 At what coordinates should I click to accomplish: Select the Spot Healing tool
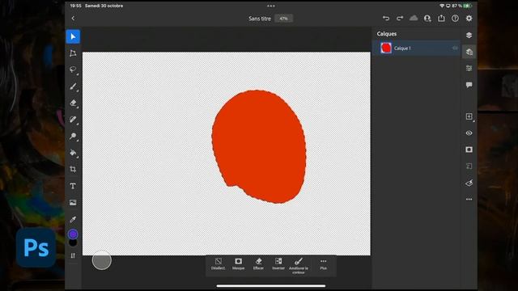coord(73,120)
